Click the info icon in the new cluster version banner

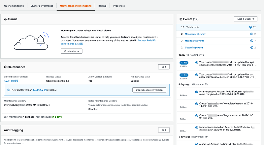point(8,90)
